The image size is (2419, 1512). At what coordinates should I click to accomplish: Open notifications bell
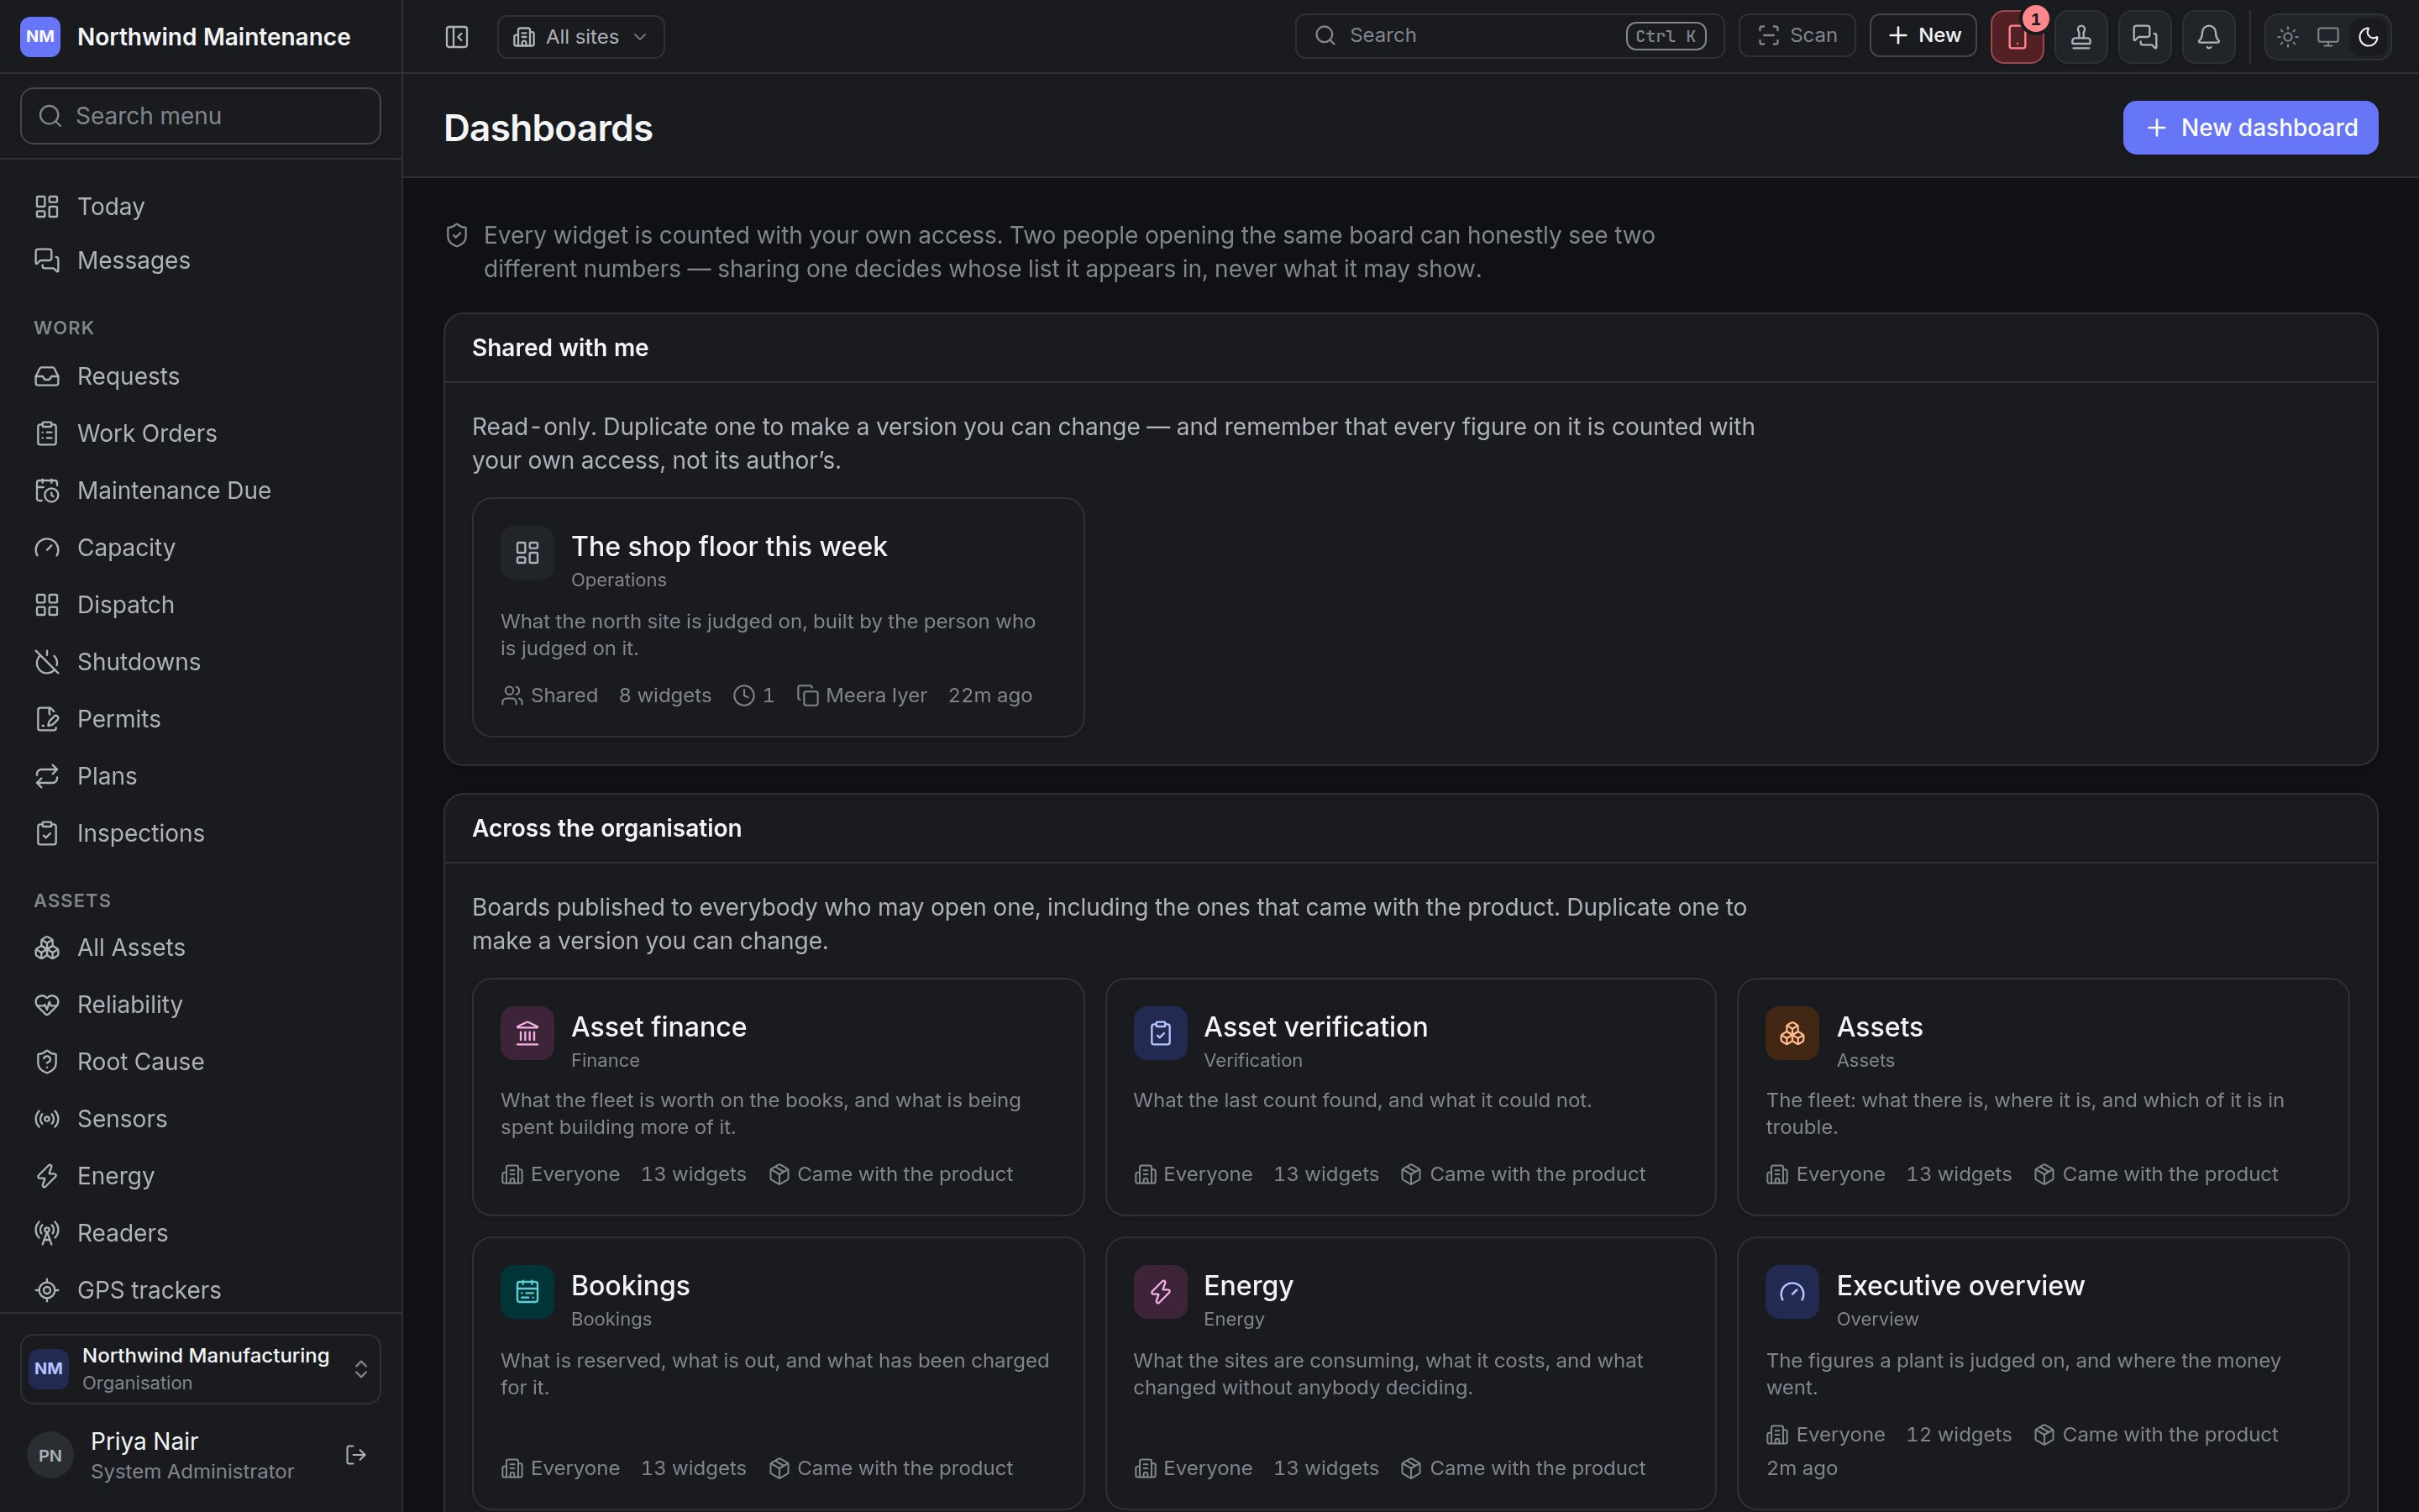[x=2209, y=37]
